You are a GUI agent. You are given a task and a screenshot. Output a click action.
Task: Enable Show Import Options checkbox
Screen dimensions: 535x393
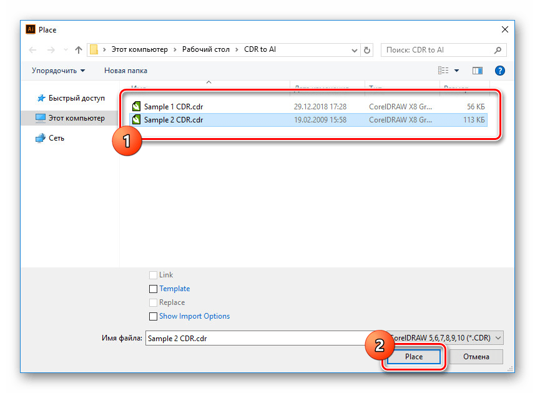[x=153, y=316]
